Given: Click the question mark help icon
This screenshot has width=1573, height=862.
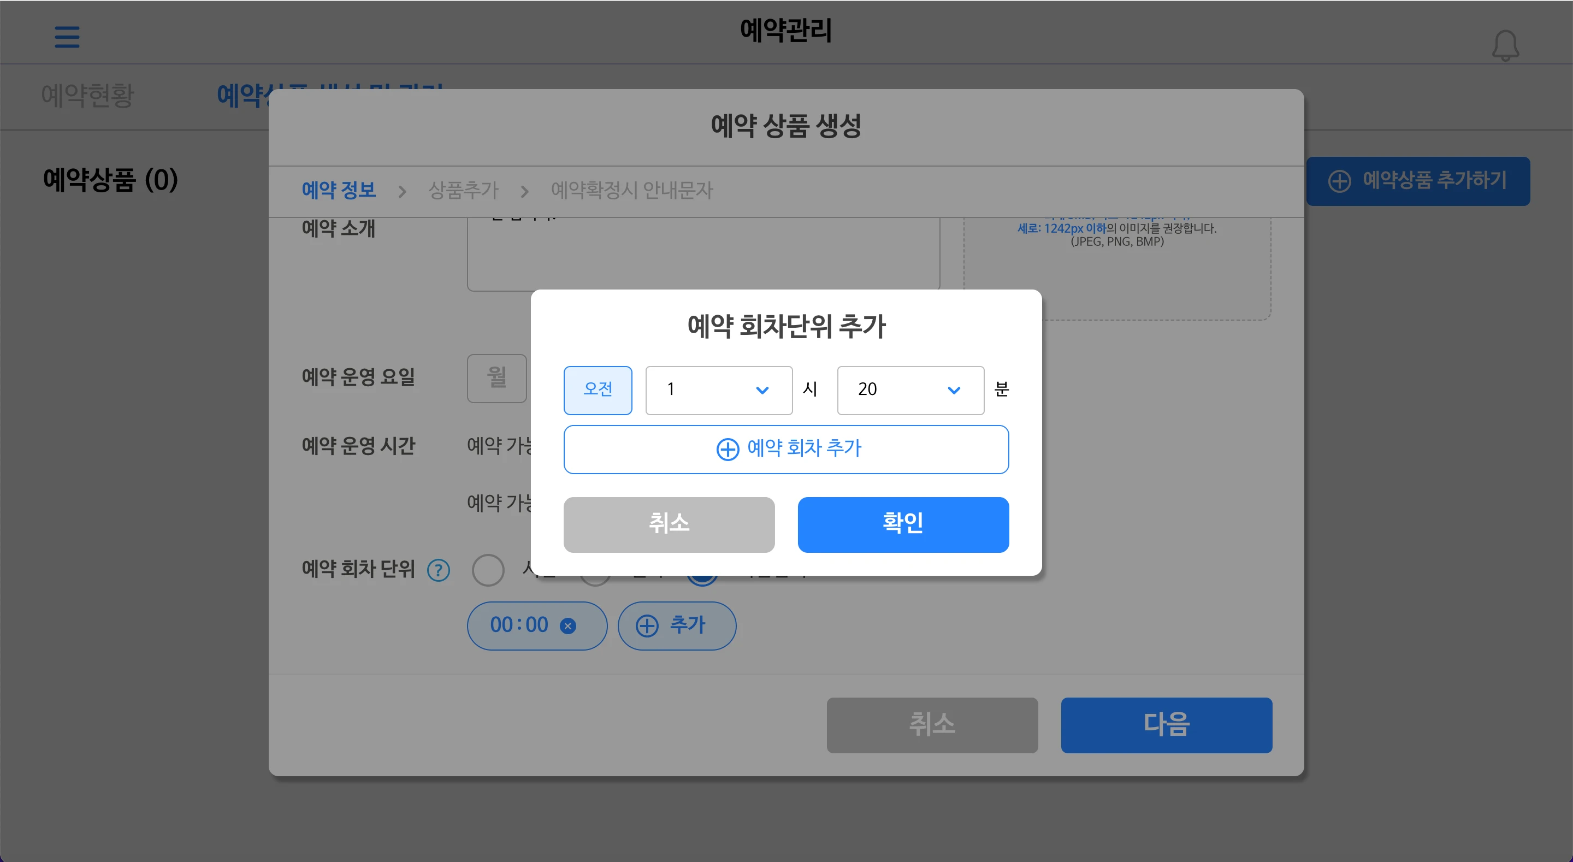Looking at the screenshot, I should (439, 570).
